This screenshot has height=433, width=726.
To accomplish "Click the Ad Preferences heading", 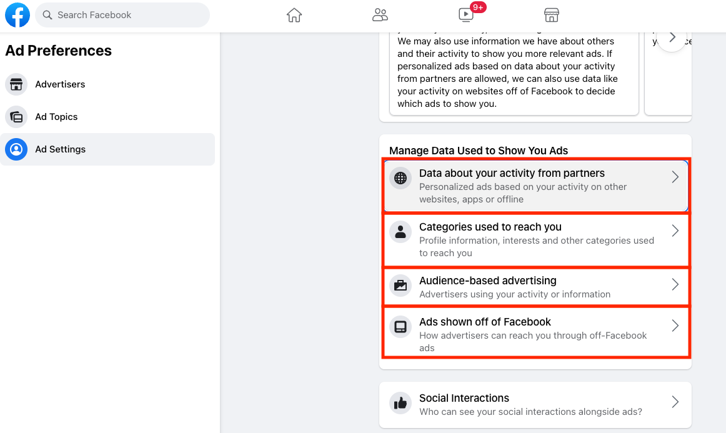I will [x=58, y=51].
